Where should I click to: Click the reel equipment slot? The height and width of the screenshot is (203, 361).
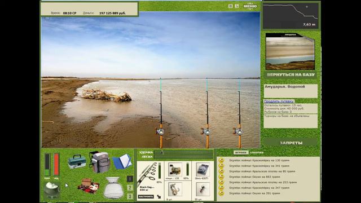(x=175, y=169)
